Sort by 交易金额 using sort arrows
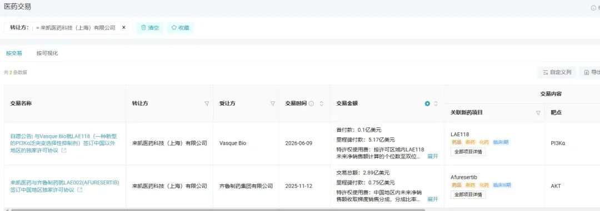The image size is (600, 211). coord(436,104)
